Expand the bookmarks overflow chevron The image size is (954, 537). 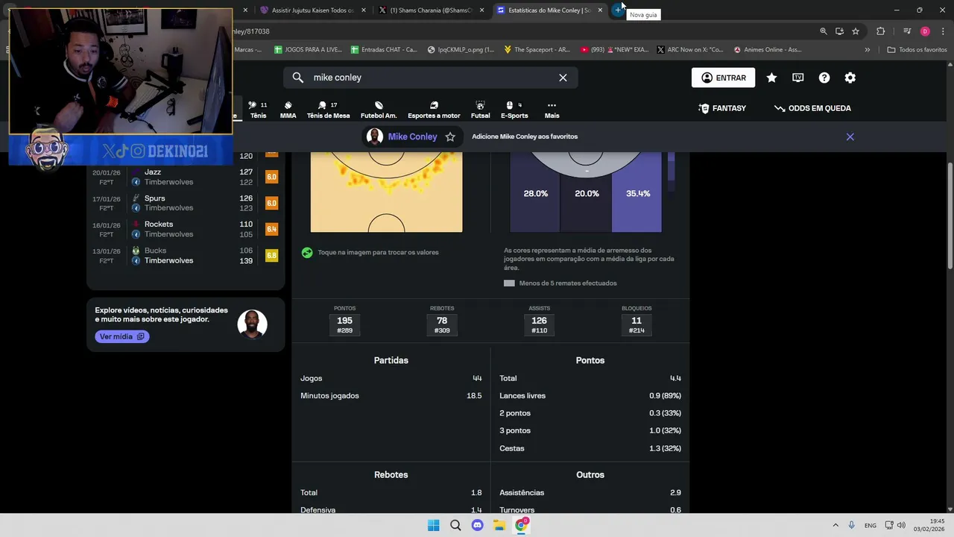pos(867,50)
